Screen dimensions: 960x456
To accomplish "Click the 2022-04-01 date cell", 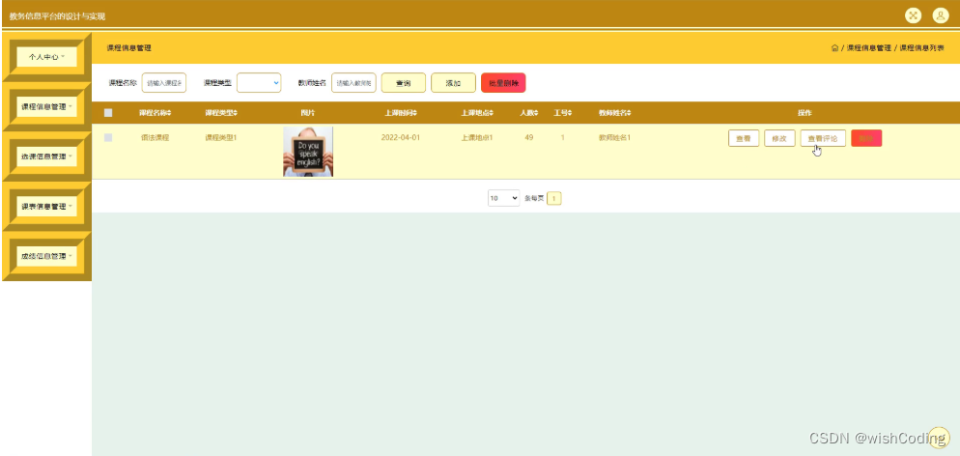I will [401, 138].
